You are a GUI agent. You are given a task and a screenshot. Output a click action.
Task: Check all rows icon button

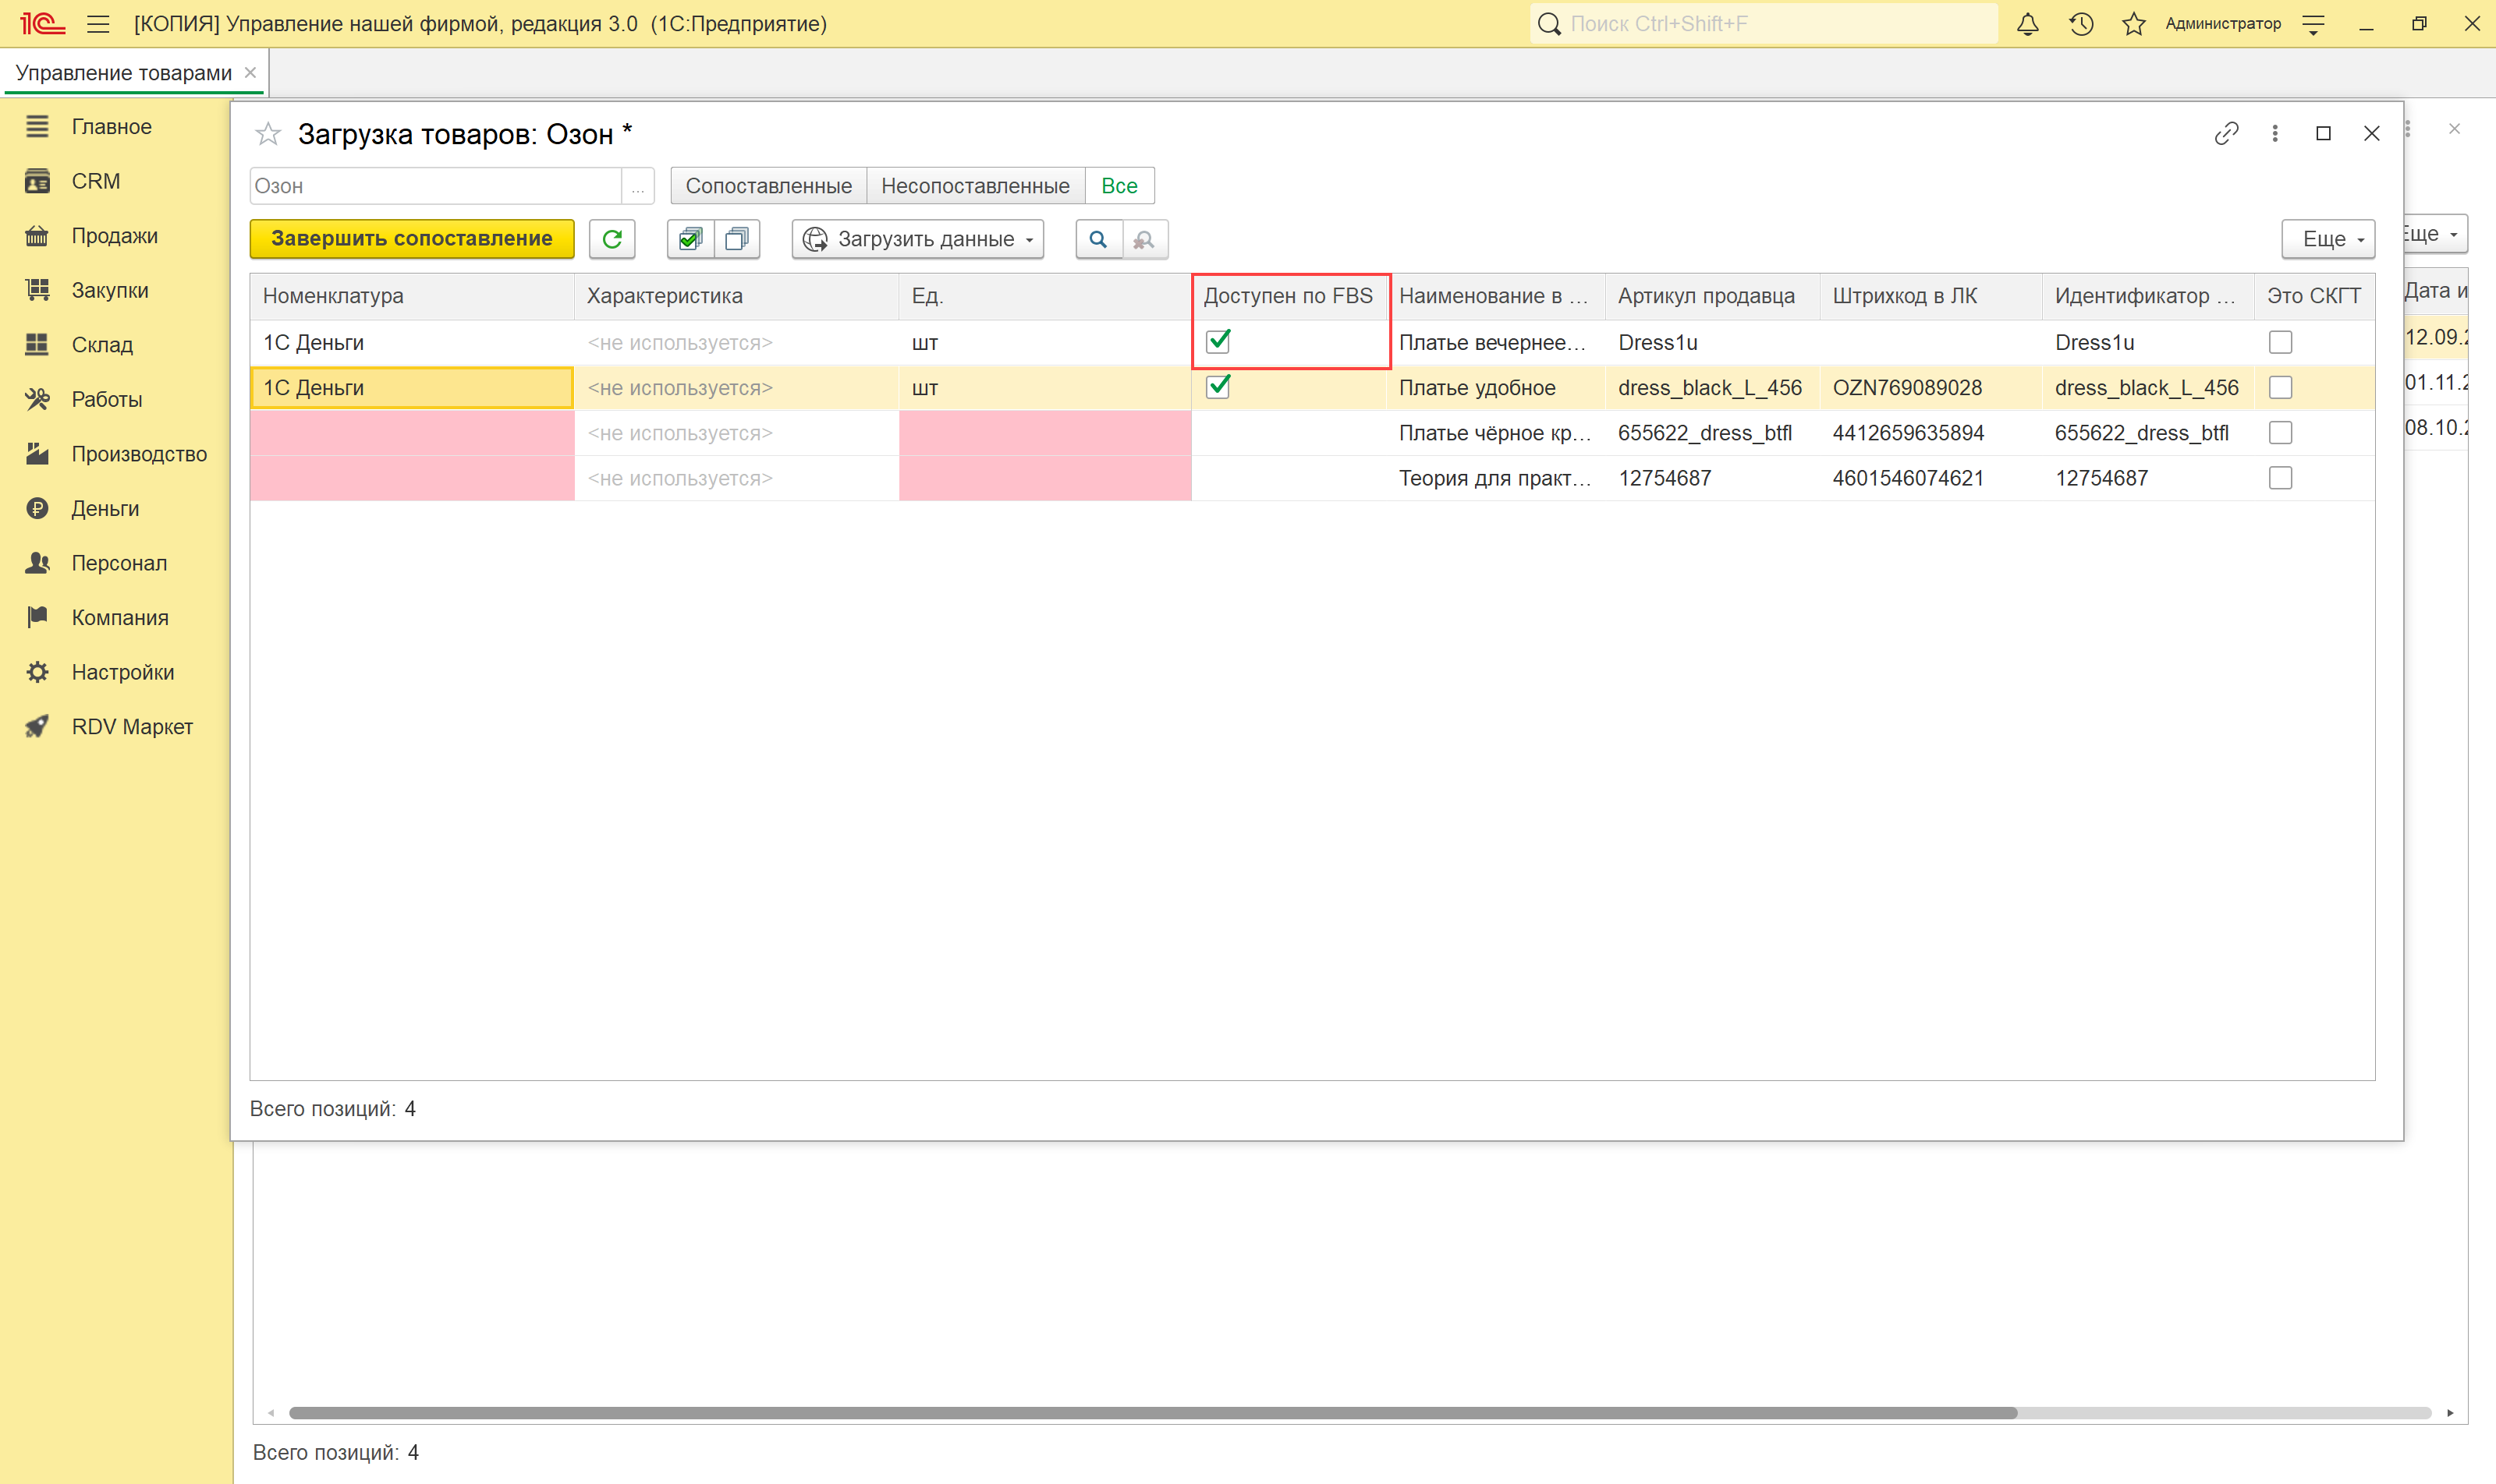pyautogui.click(x=690, y=239)
